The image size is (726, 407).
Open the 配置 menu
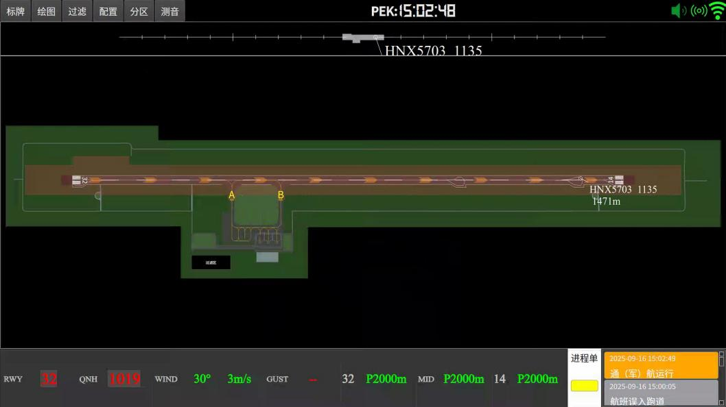point(108,11)
